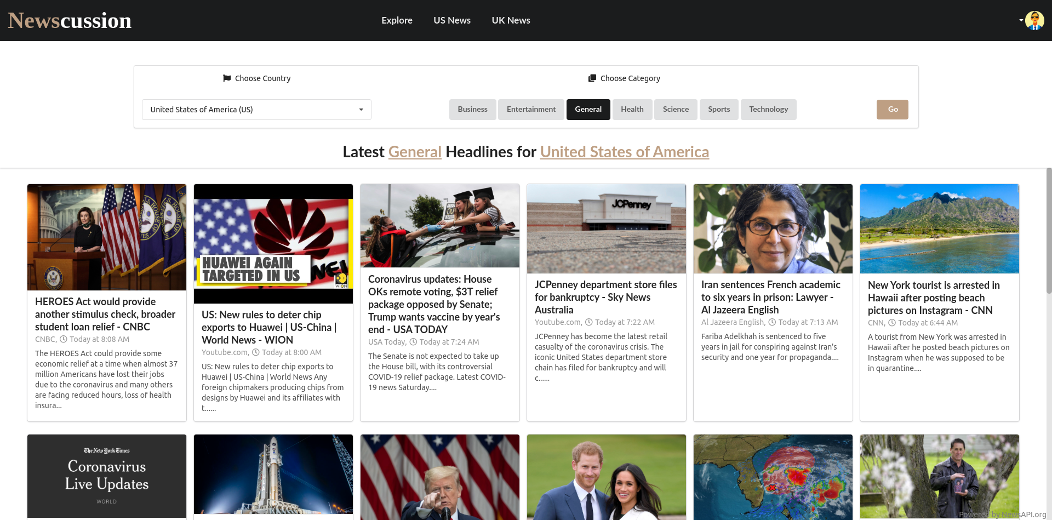Click the 'Powered by NewsAPI.org' text
Viewport: 1052px width, 520px height.
(1002, 515)
